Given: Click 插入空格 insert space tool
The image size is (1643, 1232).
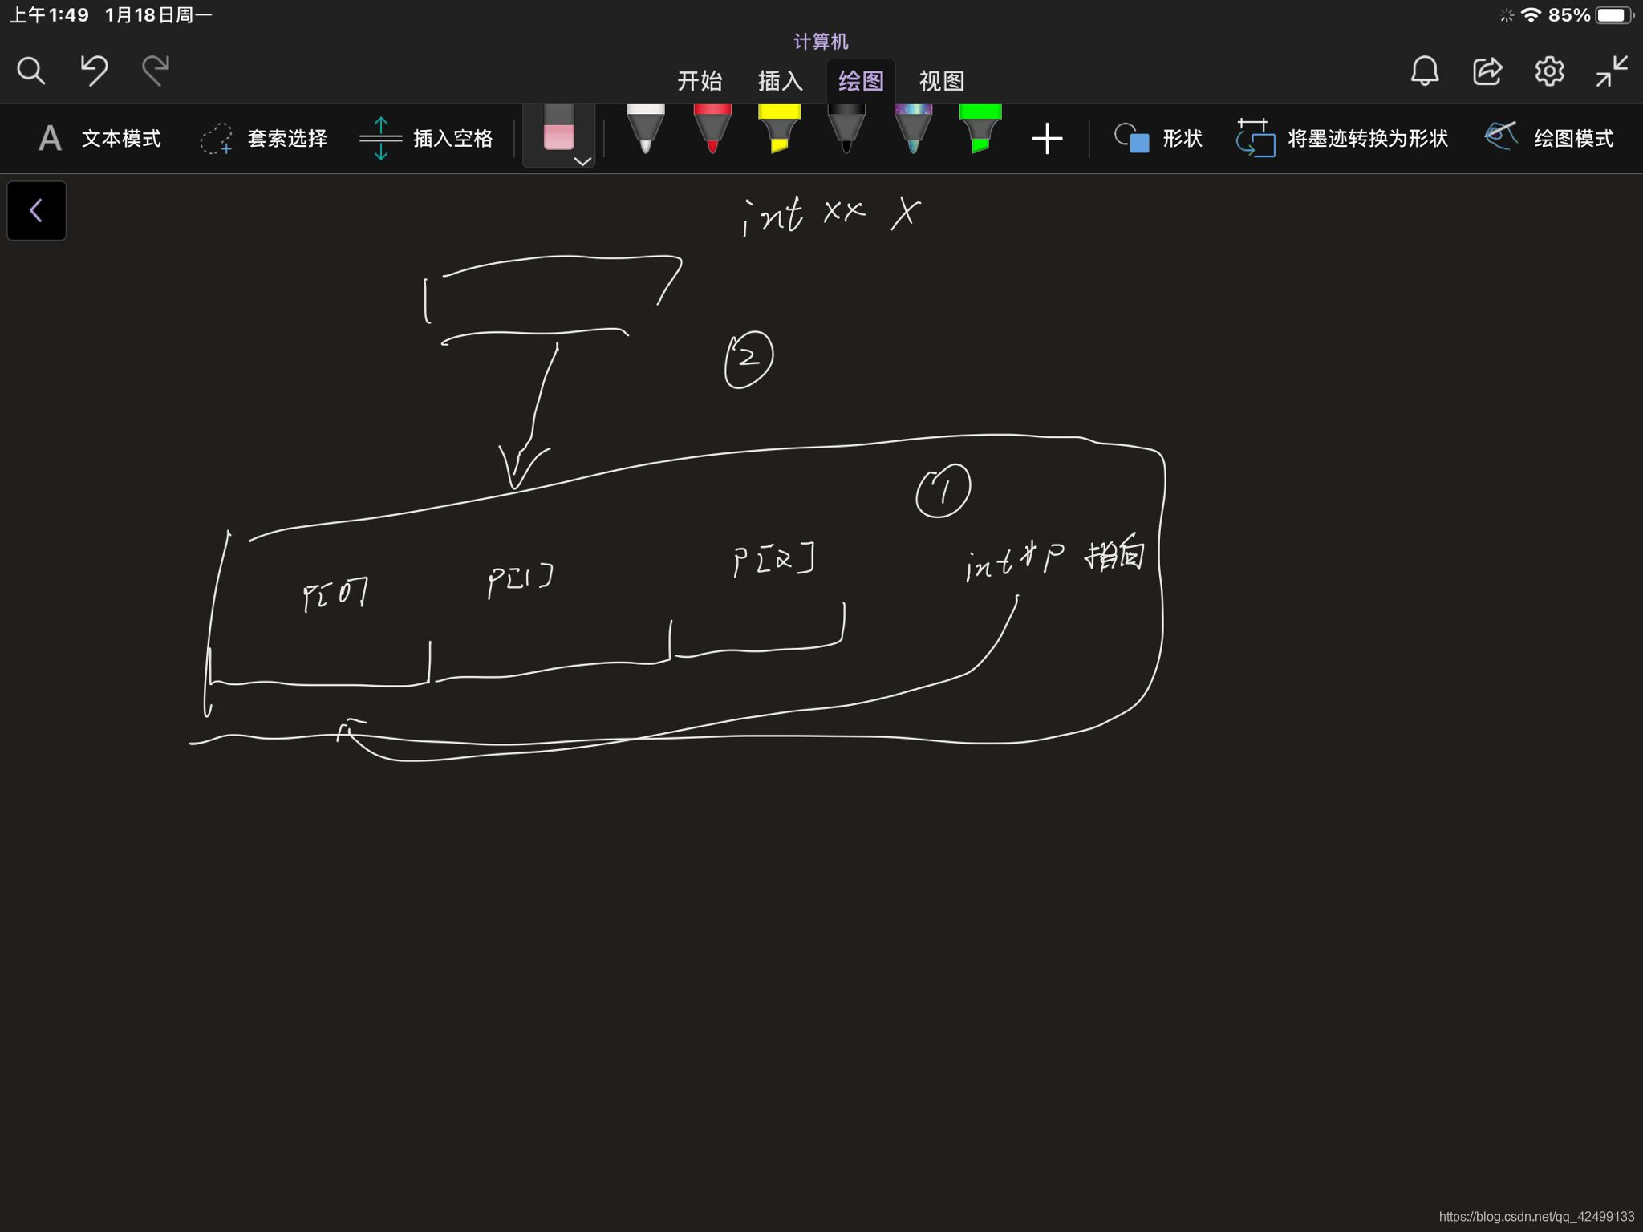Looking at the screenshot, I should (x=427, y=139).
